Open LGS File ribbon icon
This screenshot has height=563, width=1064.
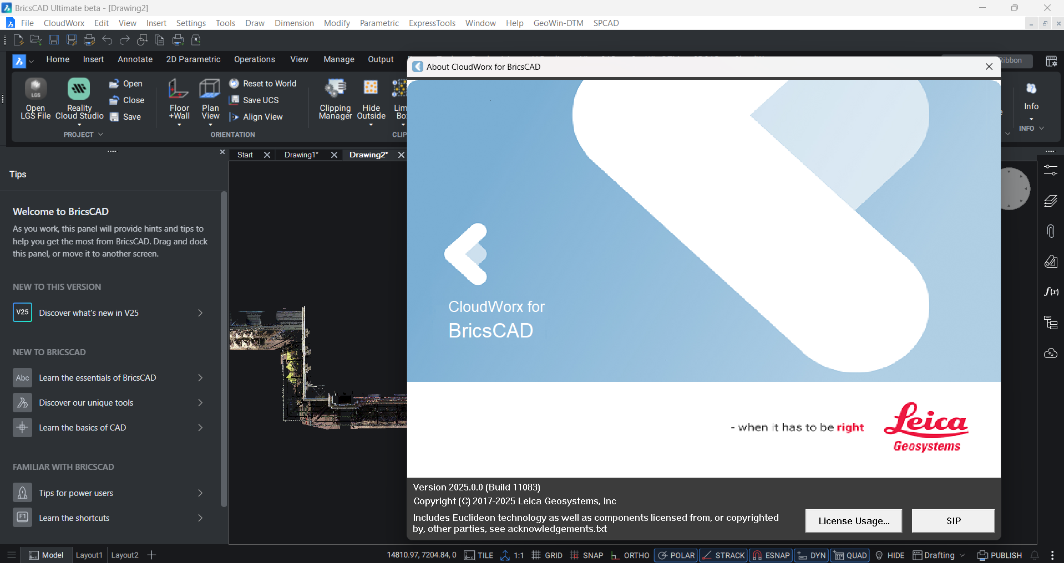click(x=36, y=100)
